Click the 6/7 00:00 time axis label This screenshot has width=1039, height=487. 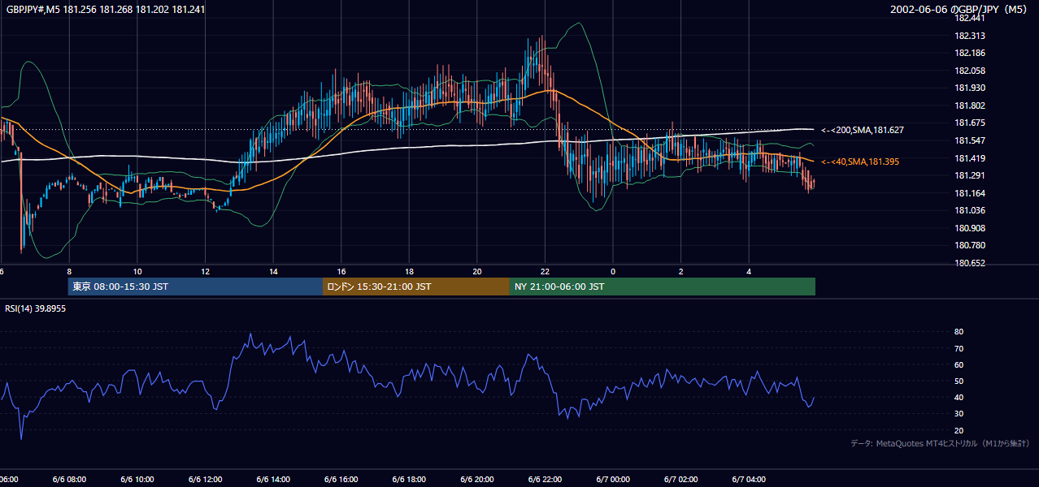(612, 480)
